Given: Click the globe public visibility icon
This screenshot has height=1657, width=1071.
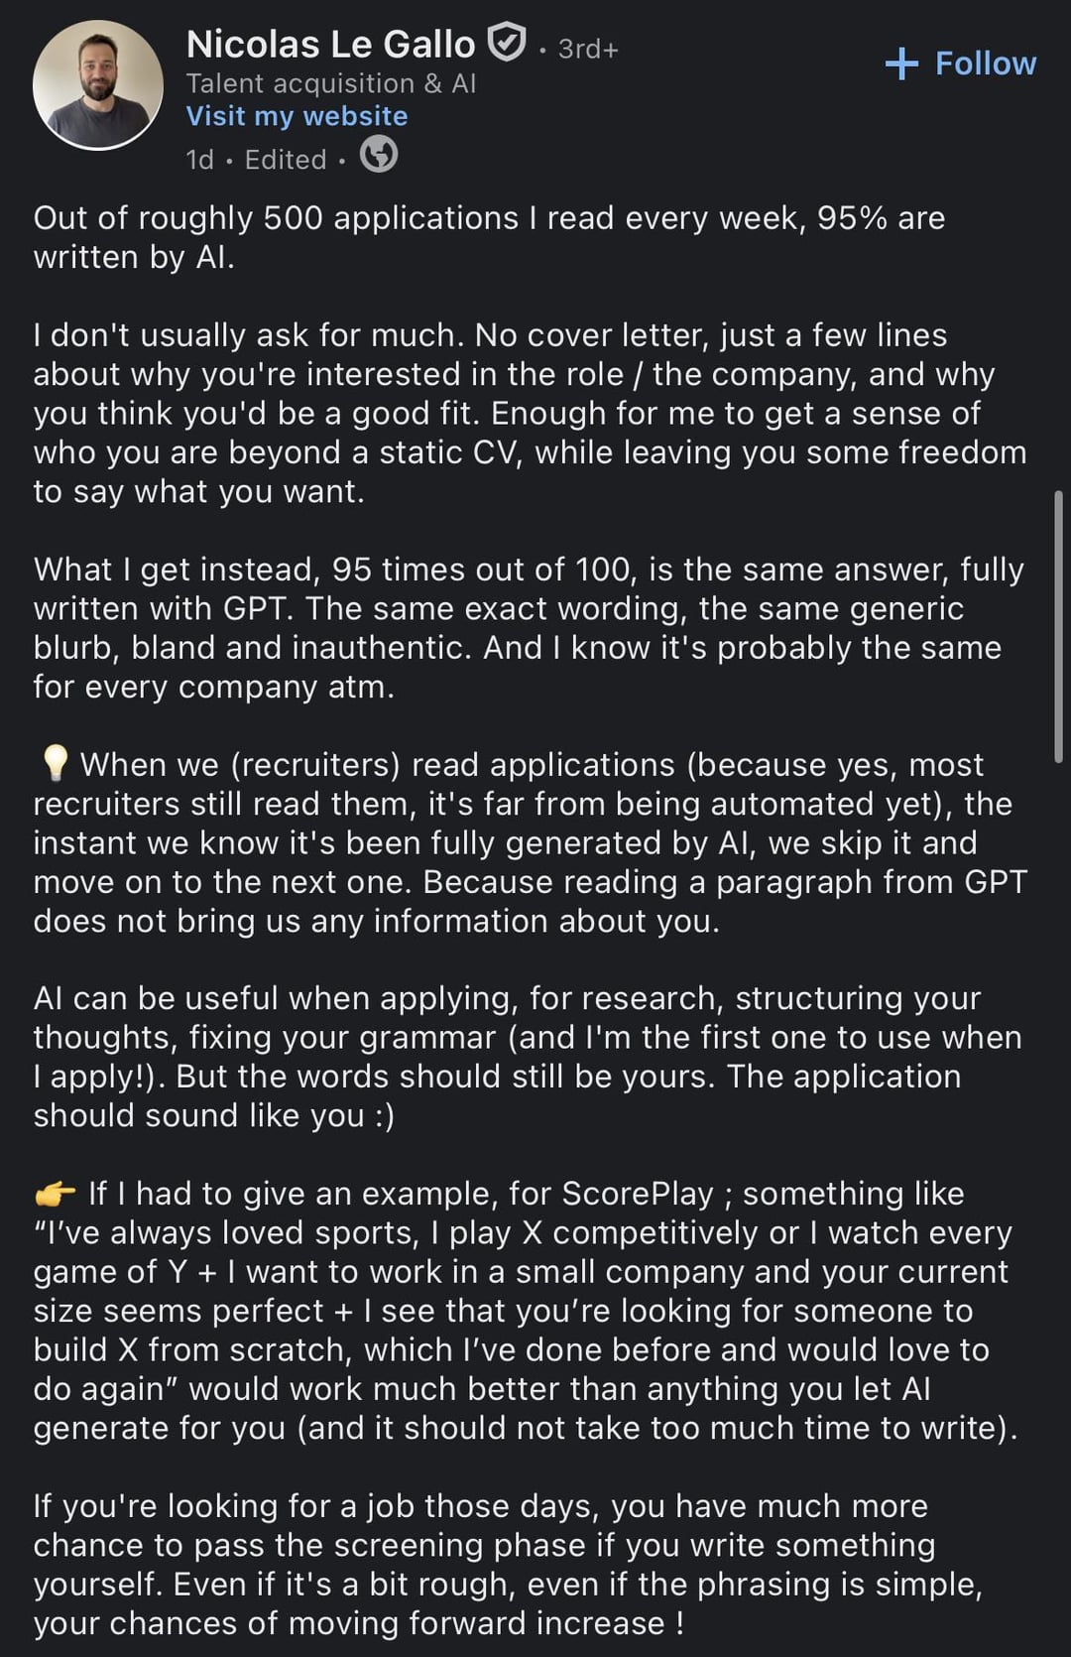Looking at the screenshot, I should tap(378, 156).
